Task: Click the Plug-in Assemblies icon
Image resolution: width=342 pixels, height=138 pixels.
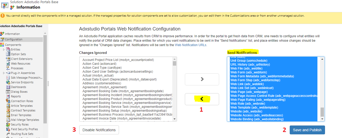Action: [8, 73]
